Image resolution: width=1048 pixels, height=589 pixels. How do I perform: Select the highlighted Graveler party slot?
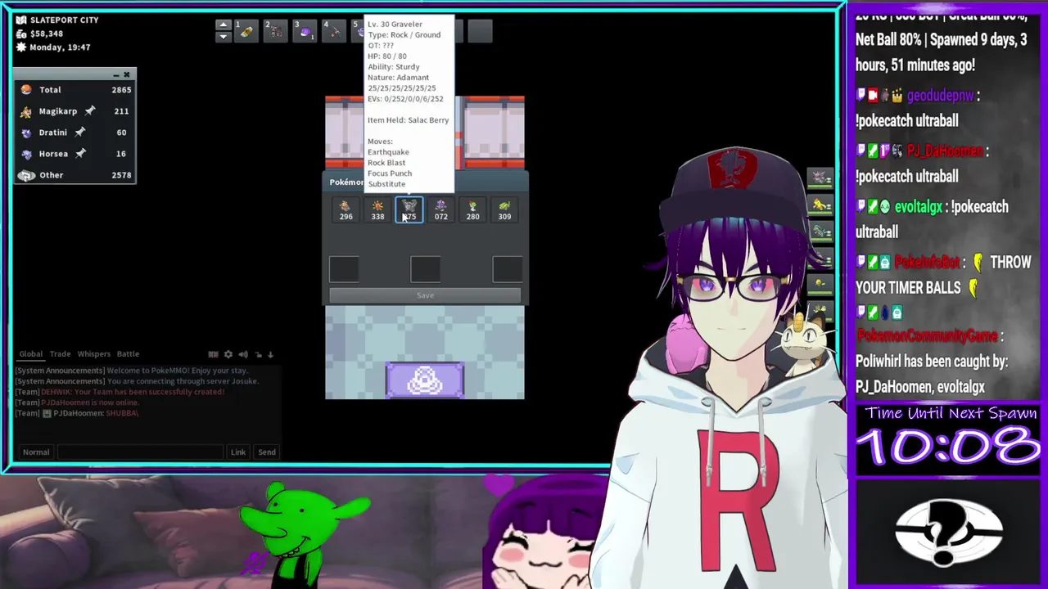[409, 210]
